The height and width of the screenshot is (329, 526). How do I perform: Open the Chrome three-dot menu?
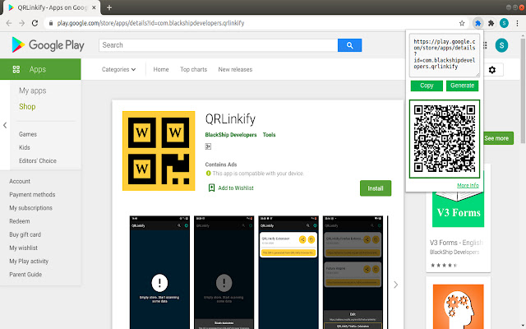[x=517, y=23]
